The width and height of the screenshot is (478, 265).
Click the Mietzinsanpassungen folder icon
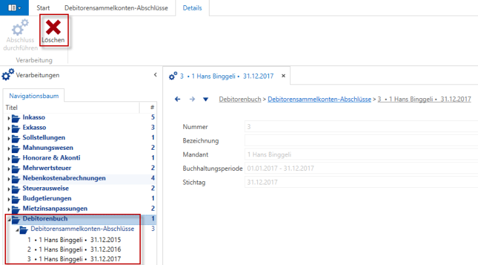(16, 209)
